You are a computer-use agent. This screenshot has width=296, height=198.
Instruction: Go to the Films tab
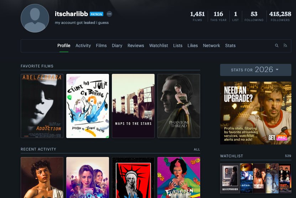pyautogui.click(x=101, y=46)
